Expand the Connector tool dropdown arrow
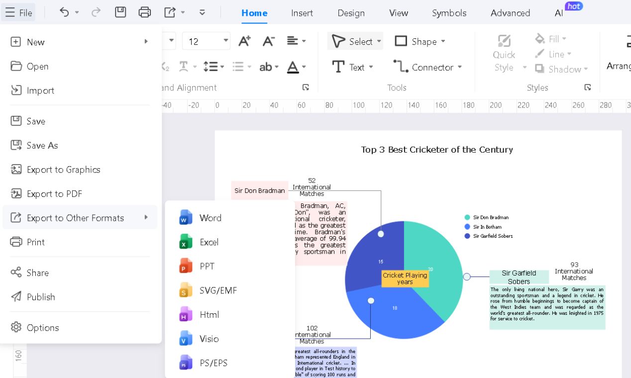The width and height of the screenshot is (631, 378). [x=460, y=67]
